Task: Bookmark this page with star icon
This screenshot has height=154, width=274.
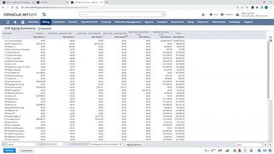Action: click(247, 8)
